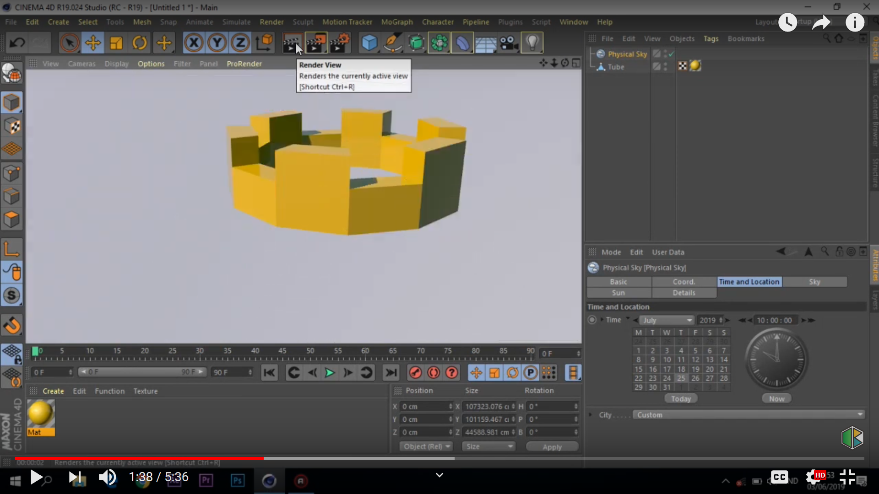Play the animation forward
The height and width of the screenshot is (494, 879).
click(x=330, y=373)
